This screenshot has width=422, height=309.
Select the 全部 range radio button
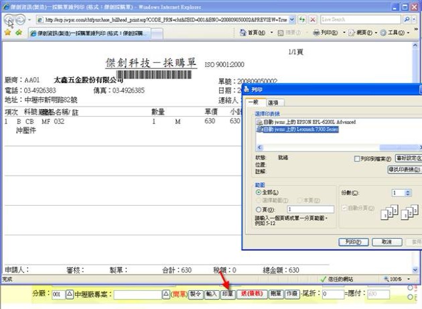coord(259,192)
